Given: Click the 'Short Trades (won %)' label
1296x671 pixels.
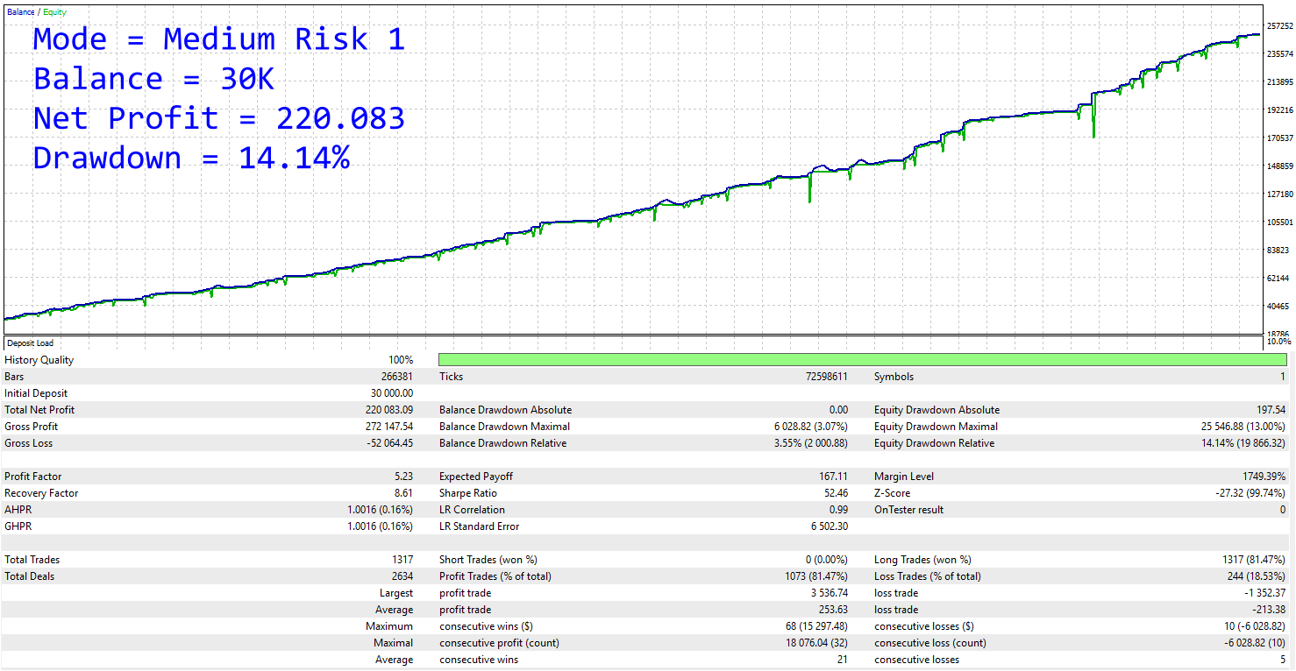Looking at the screenshot, I should (x=488, y=560).
